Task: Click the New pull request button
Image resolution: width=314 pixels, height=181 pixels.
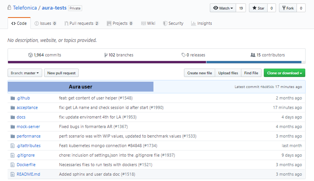Action: click(61, 73)
